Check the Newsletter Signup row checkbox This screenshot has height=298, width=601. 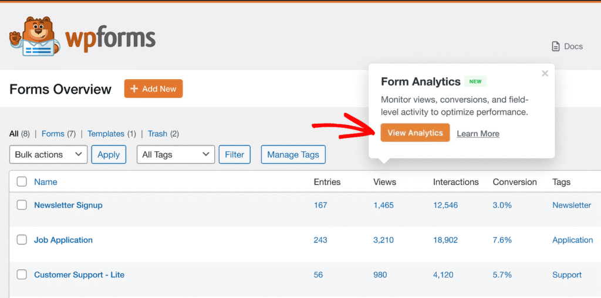coord(22,205)
